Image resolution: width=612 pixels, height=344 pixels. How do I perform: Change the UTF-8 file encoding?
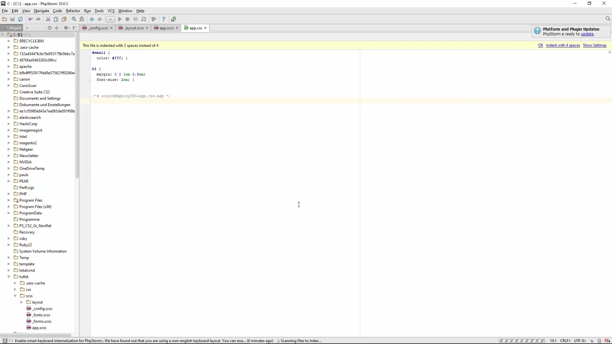[x=580, y=340]
